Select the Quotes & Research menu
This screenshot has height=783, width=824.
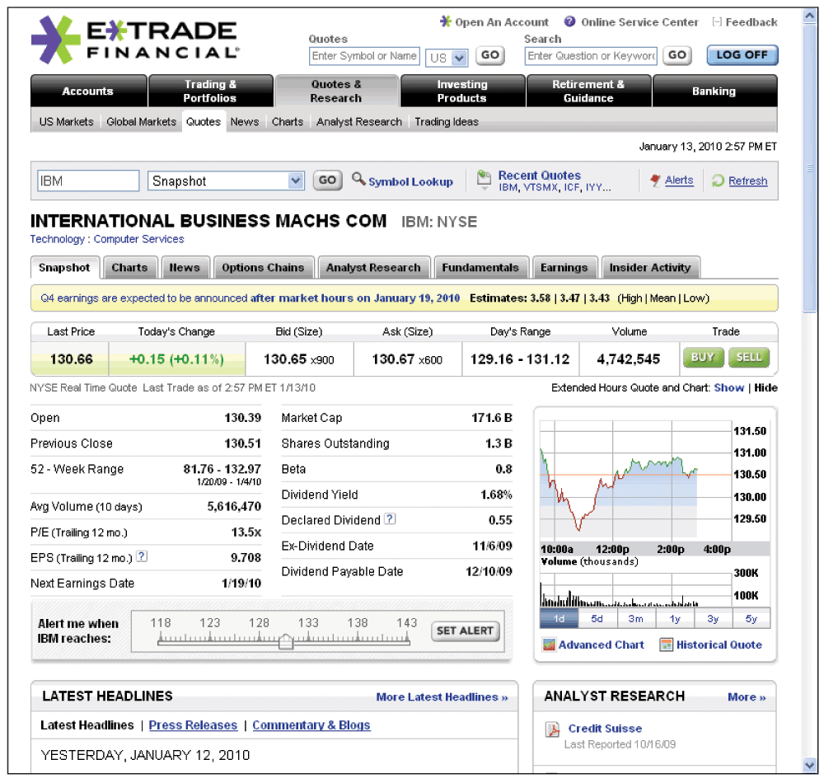click(336, 91)
